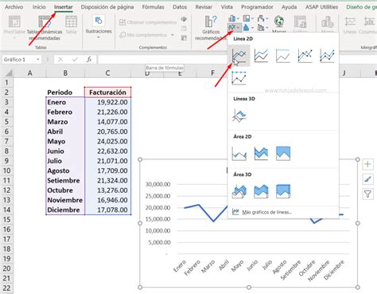Open Chart Elements plus button beside chart
Viewport: 377px width, 294px height.
pos(367,164)
